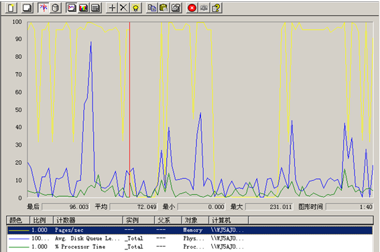The image size is (380, 252).
Task: Select View Current Activity icon
Action: 44,8
